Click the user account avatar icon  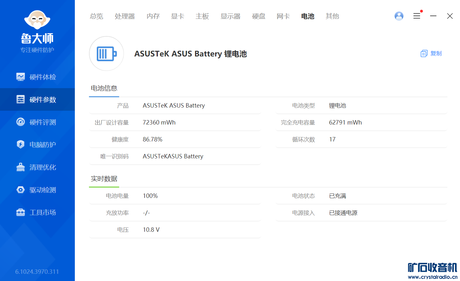point(399,16)
